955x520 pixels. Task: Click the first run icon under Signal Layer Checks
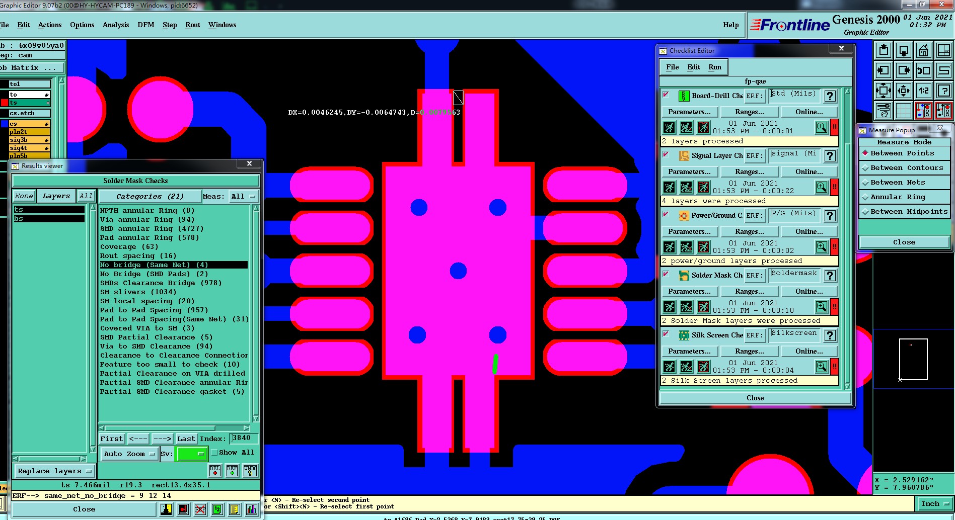click(669, 188)
